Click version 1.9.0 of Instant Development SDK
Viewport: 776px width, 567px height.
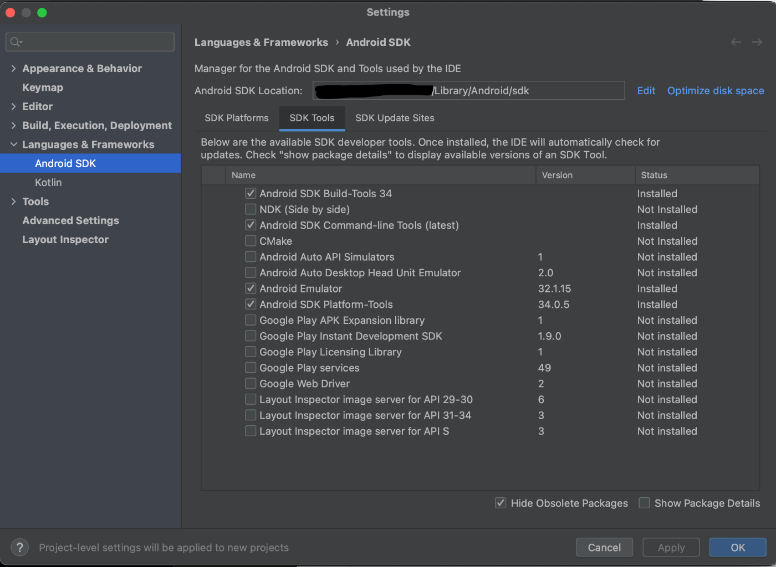(x=549, y=336)
